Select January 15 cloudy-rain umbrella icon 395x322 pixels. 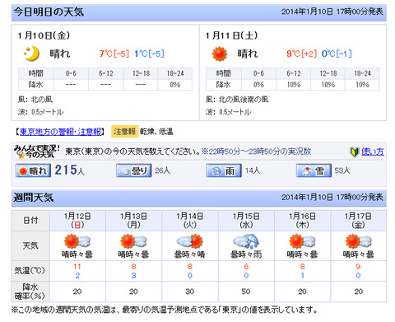tap(246, 241)
